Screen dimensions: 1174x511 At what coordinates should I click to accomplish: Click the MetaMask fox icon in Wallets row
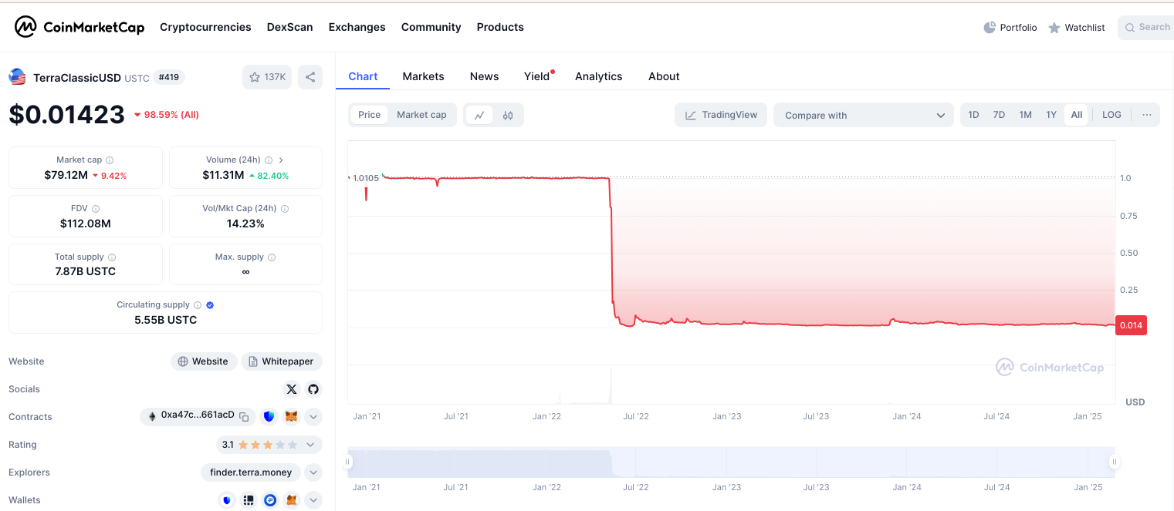(292, 500)
